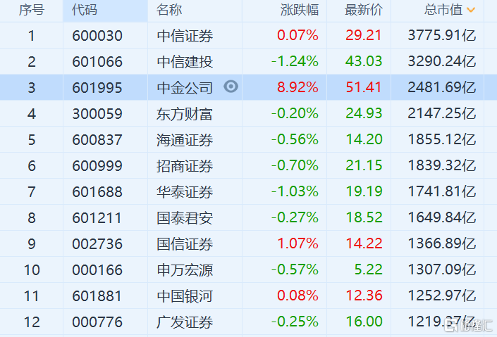The height and width of the screenshot is (337, 497).
Task: Sort by the 代码 column header
Action: click(85, 10)
